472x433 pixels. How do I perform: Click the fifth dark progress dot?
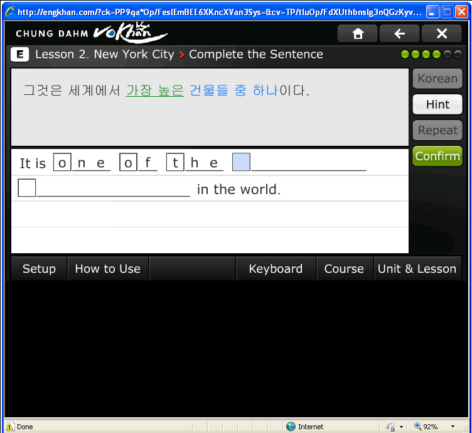tap(448, 55)
